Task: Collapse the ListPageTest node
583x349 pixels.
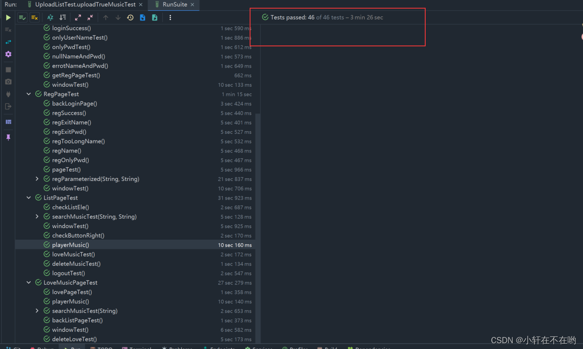Action: (29, 198)
